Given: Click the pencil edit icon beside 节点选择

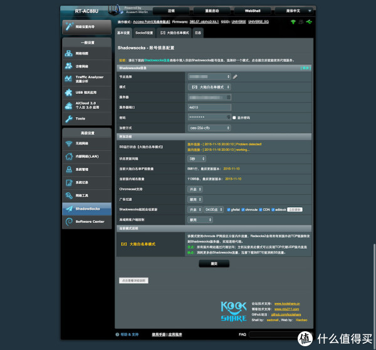Looking at the screenshot, I should (x=236, y=76).
